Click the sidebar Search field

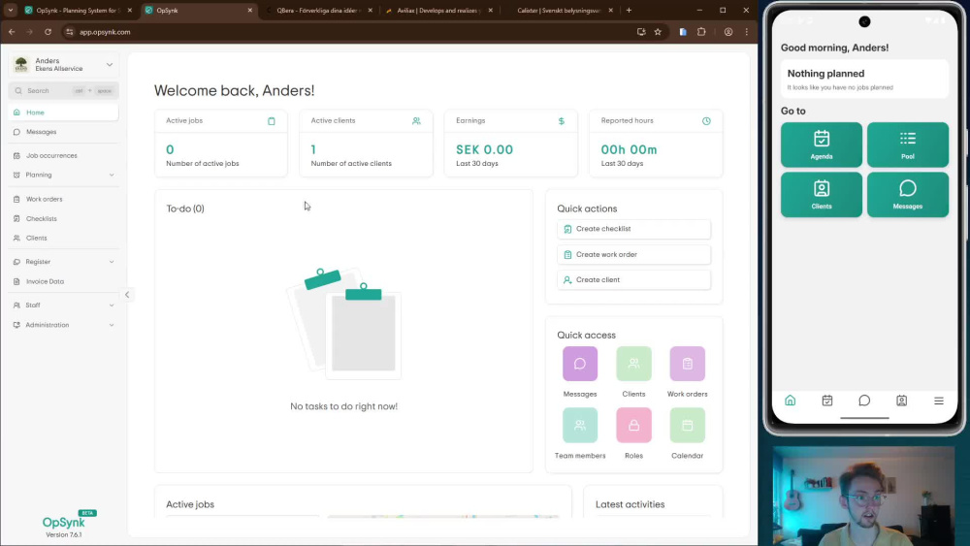point(63,91)
